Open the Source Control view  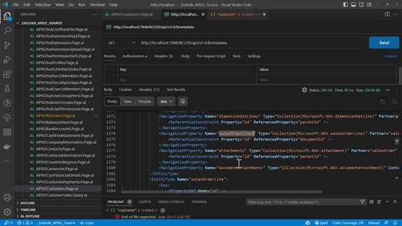point(7,45)
